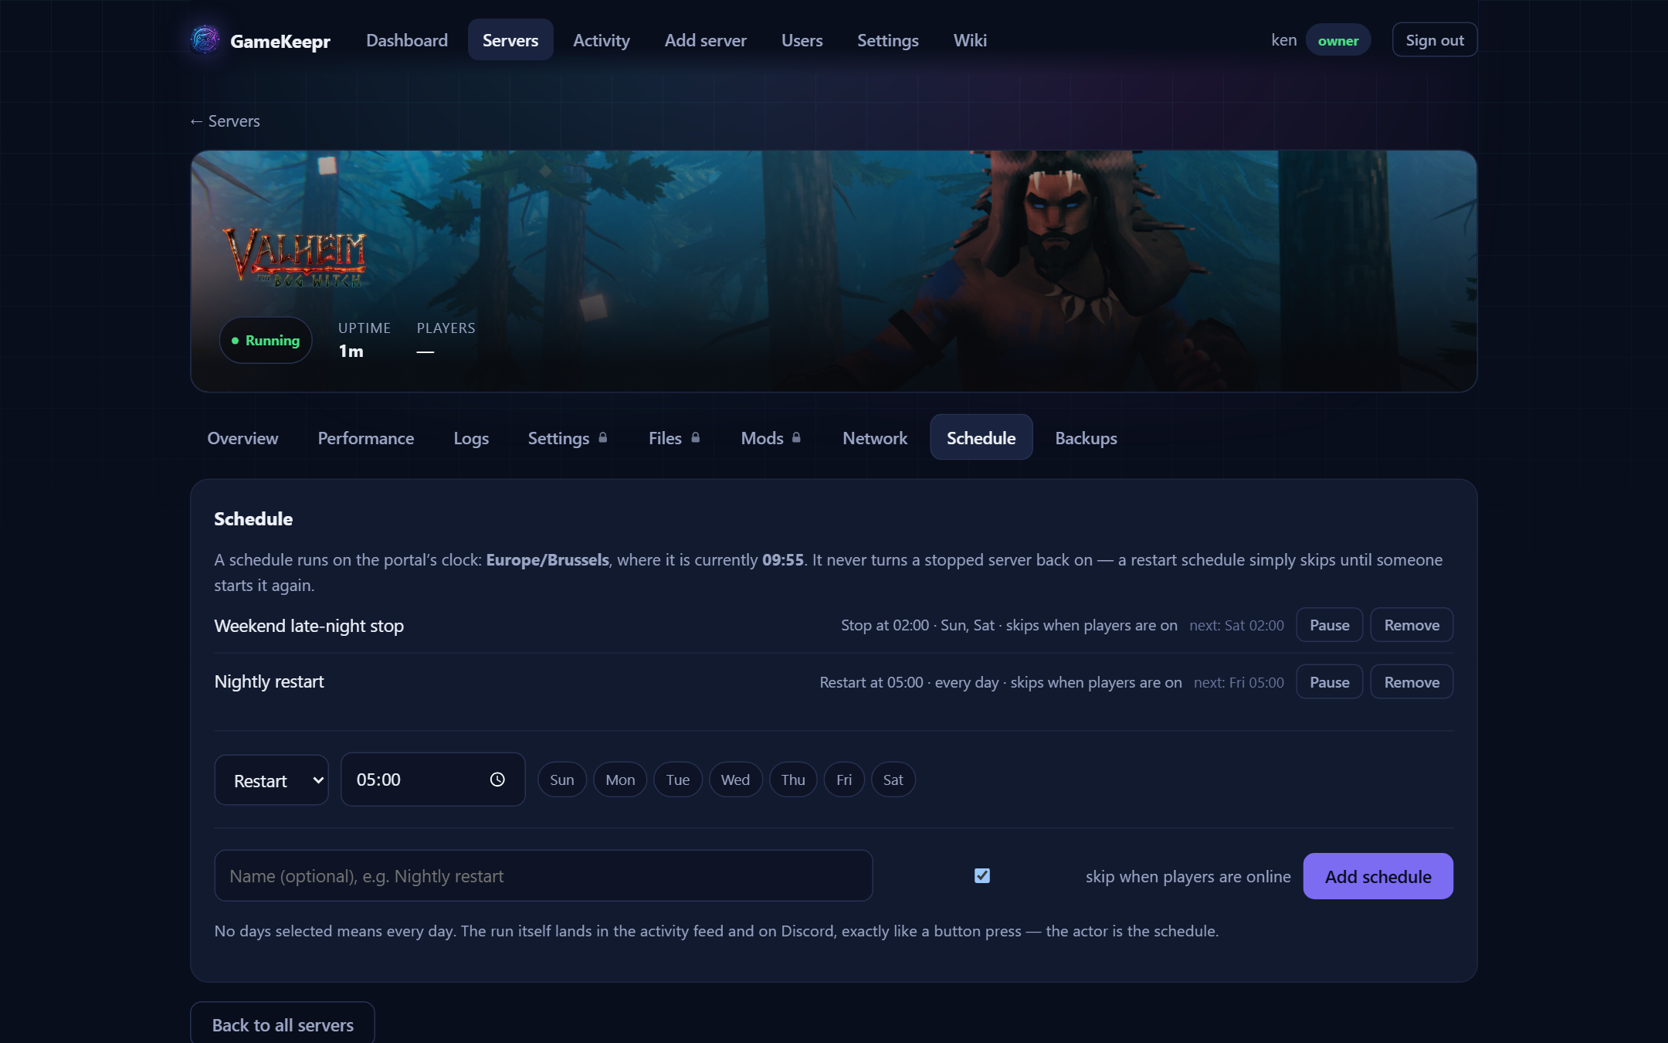Image resolution: width=1668 pixels, height=1043 pixels.
Task: Toggle the Sun day chip
Action: (562, 780)
